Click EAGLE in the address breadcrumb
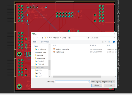The image size is (132, 95). tap(64, 38)
